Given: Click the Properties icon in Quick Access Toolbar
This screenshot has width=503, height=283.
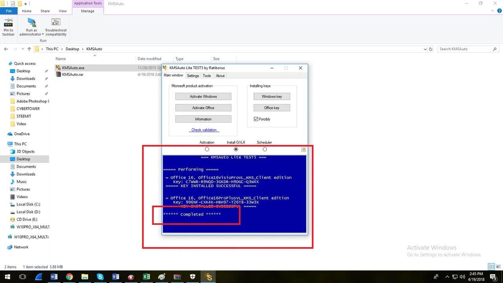Looking at the screenshot, I should tap(13, 4).
